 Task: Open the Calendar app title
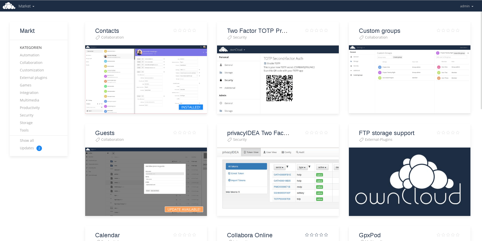pyautogui.click(x=108, y=235)
